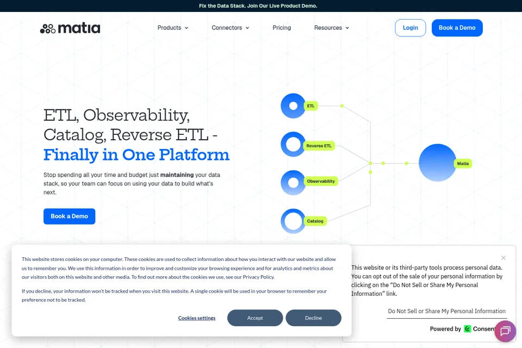522x348 pixels.
Task: Expand the Connectors dropdown menu
Action: tap(231, 28)
